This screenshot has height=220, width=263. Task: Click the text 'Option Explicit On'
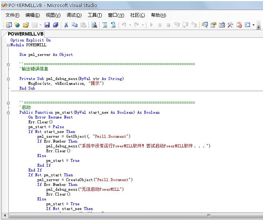point(30,40)
